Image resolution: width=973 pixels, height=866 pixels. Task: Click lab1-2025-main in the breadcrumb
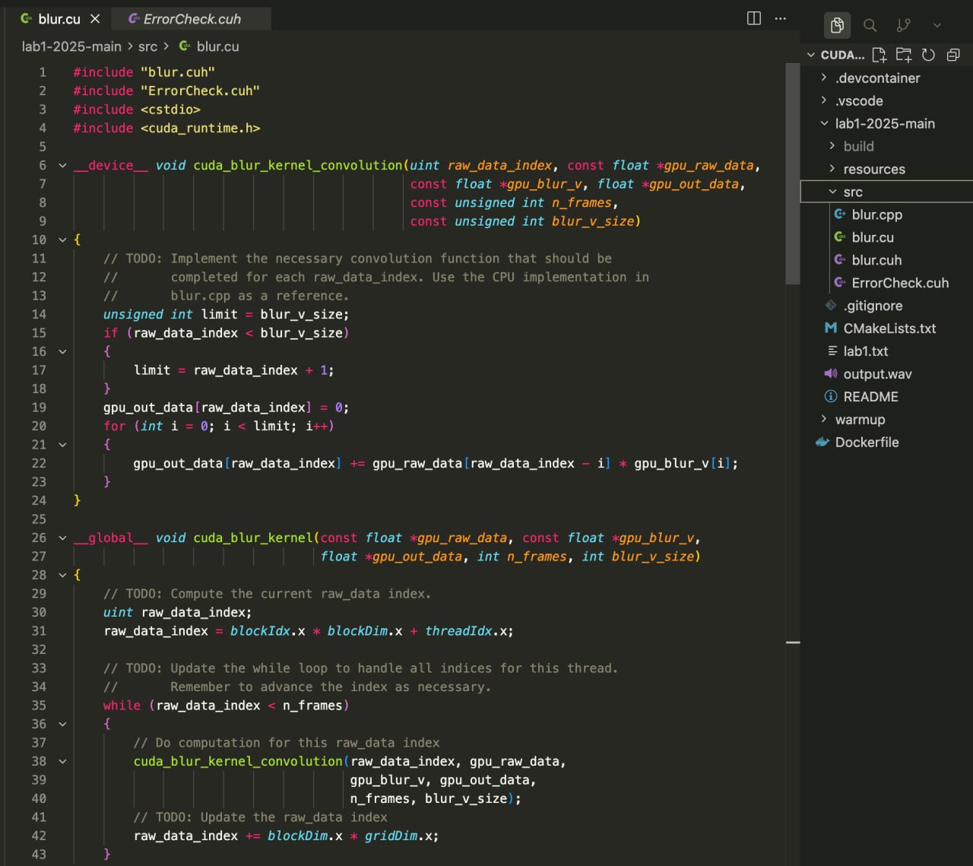(71, 46)
